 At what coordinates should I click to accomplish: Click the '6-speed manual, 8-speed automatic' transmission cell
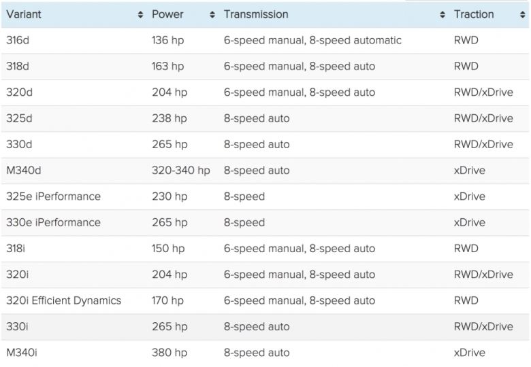pos(312,40)
